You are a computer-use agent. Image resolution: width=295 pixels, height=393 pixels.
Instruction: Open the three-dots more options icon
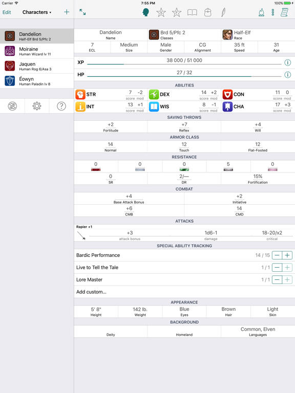point(272,12)
